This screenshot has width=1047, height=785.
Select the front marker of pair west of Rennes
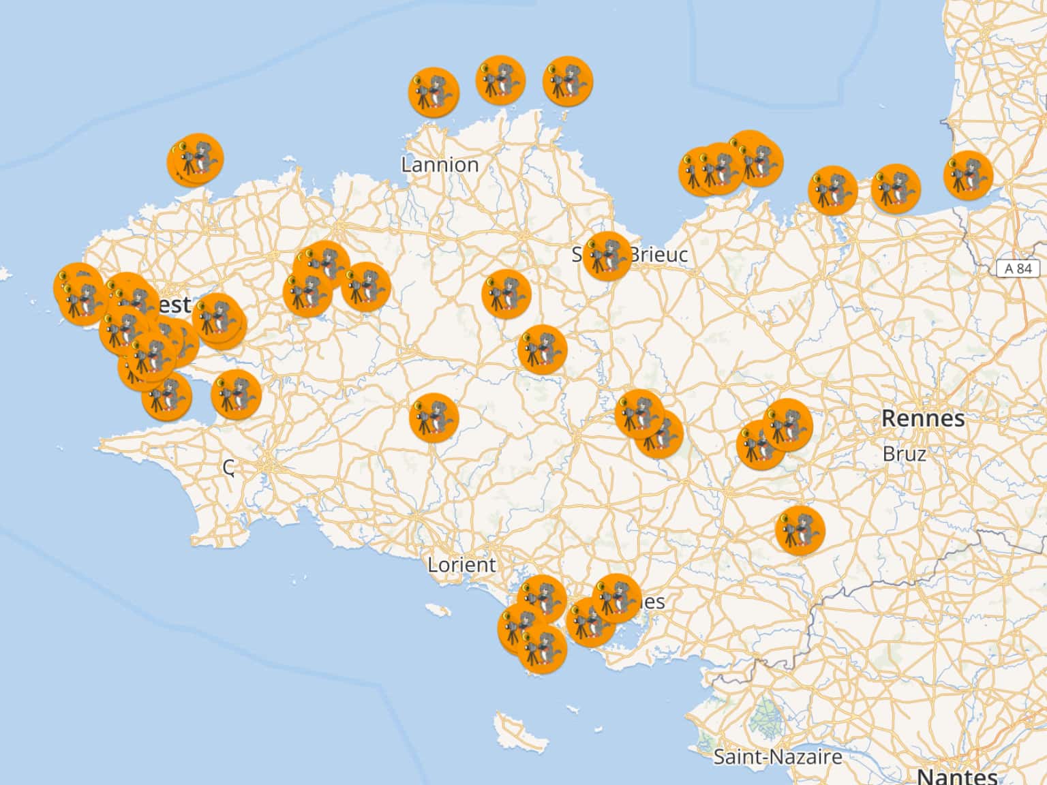[x=787, y=425]
